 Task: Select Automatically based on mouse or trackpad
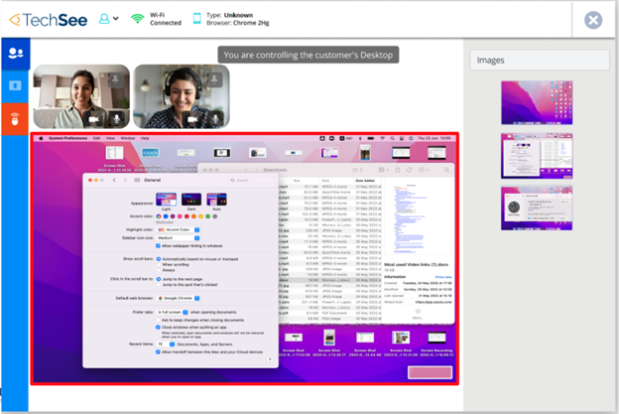(x=159, y=259)
